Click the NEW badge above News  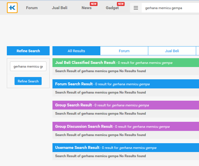94,4
